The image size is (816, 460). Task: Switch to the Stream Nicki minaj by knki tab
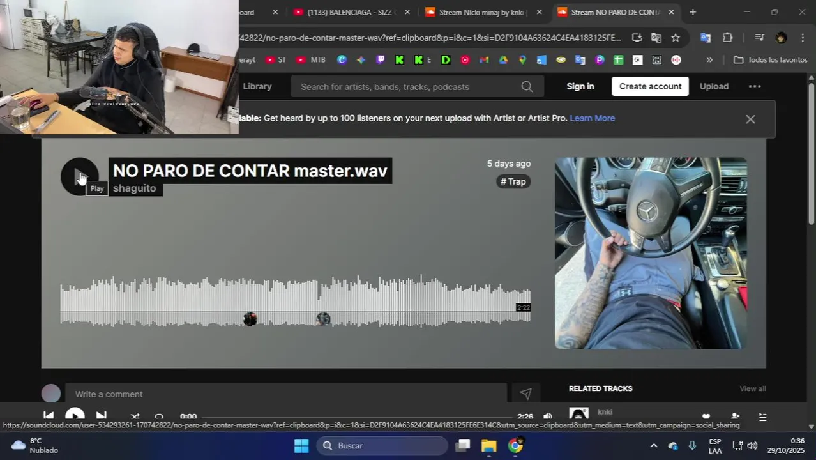click(x=484, y=12)
